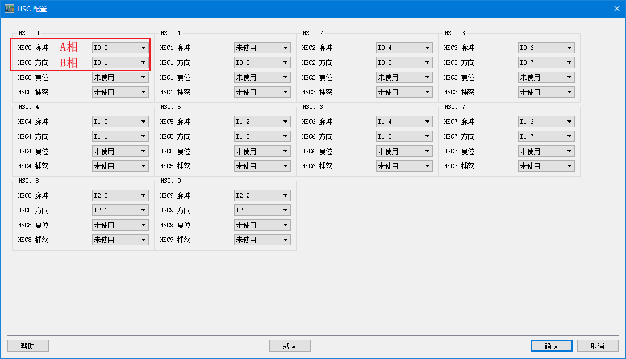This screenshot has height=359, width=626.
Task: Cancel the dialog with 取消 button
Action: [598, 346]
